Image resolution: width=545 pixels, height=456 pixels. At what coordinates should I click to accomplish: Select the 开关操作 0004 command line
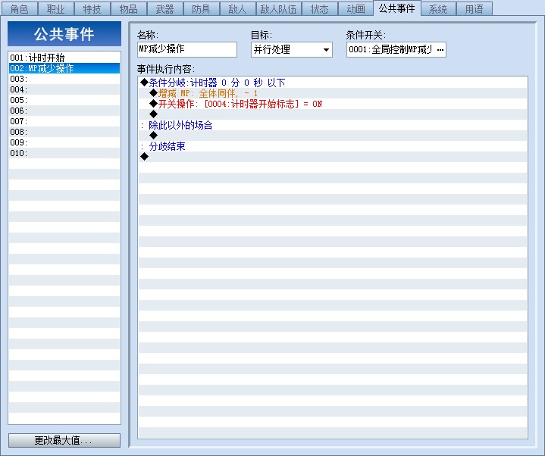coord(333,104)
